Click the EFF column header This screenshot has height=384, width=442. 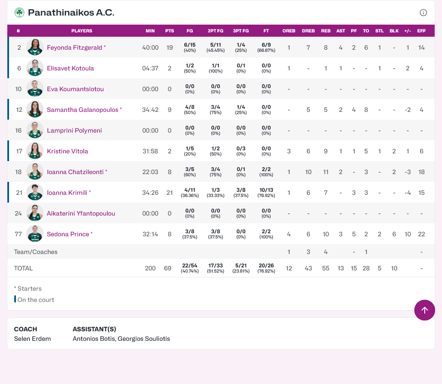coord(421,31)
